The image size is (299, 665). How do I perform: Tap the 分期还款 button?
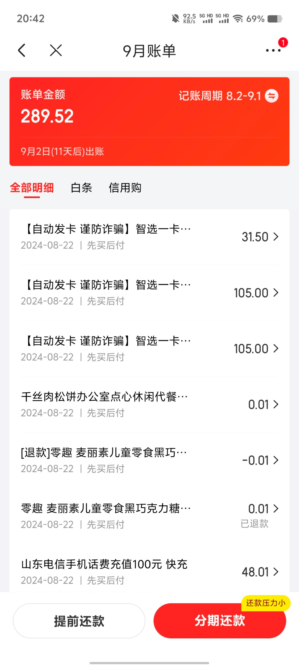pos(220,621)
